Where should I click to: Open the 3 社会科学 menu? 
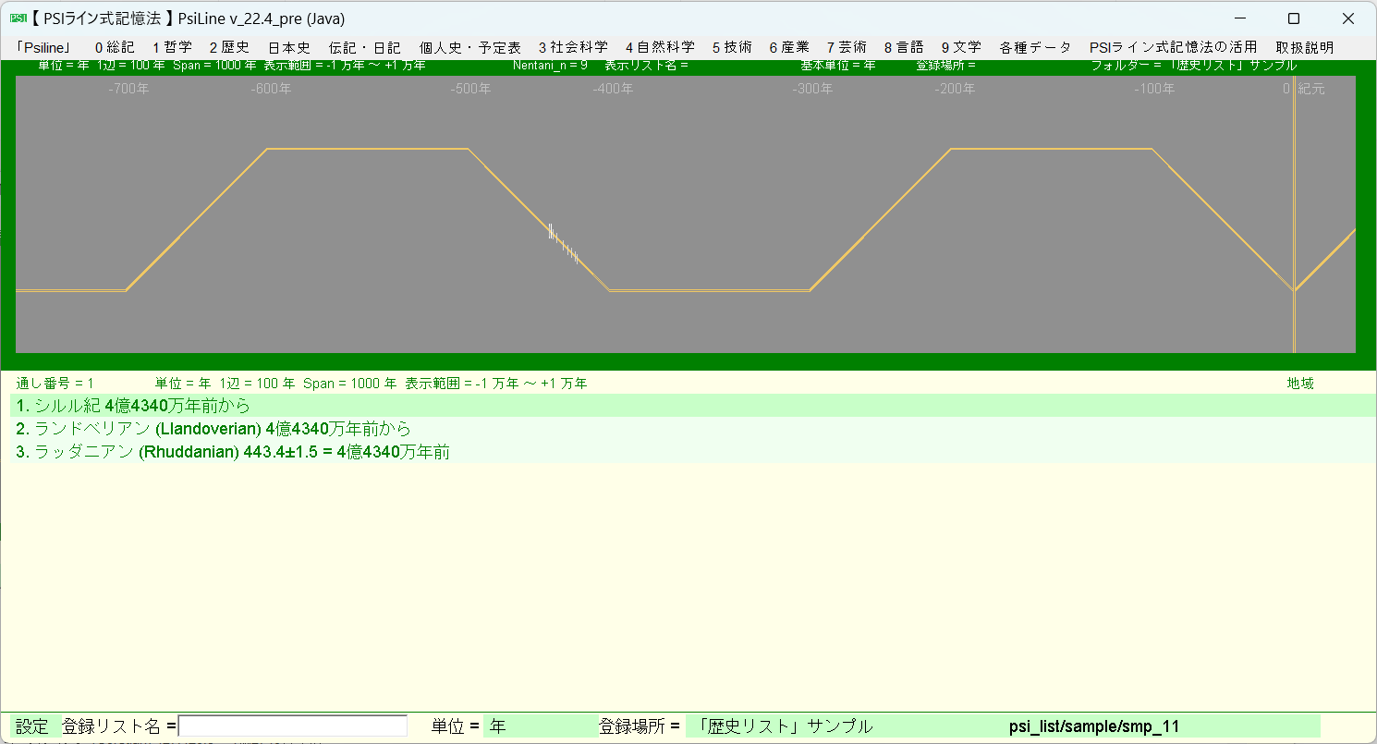point(573,47)
